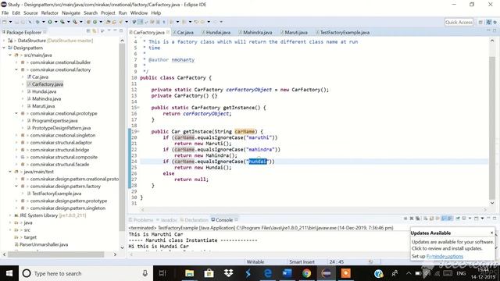Toggle code folding at line 15
500x281 pixels.
coord(139,108)
